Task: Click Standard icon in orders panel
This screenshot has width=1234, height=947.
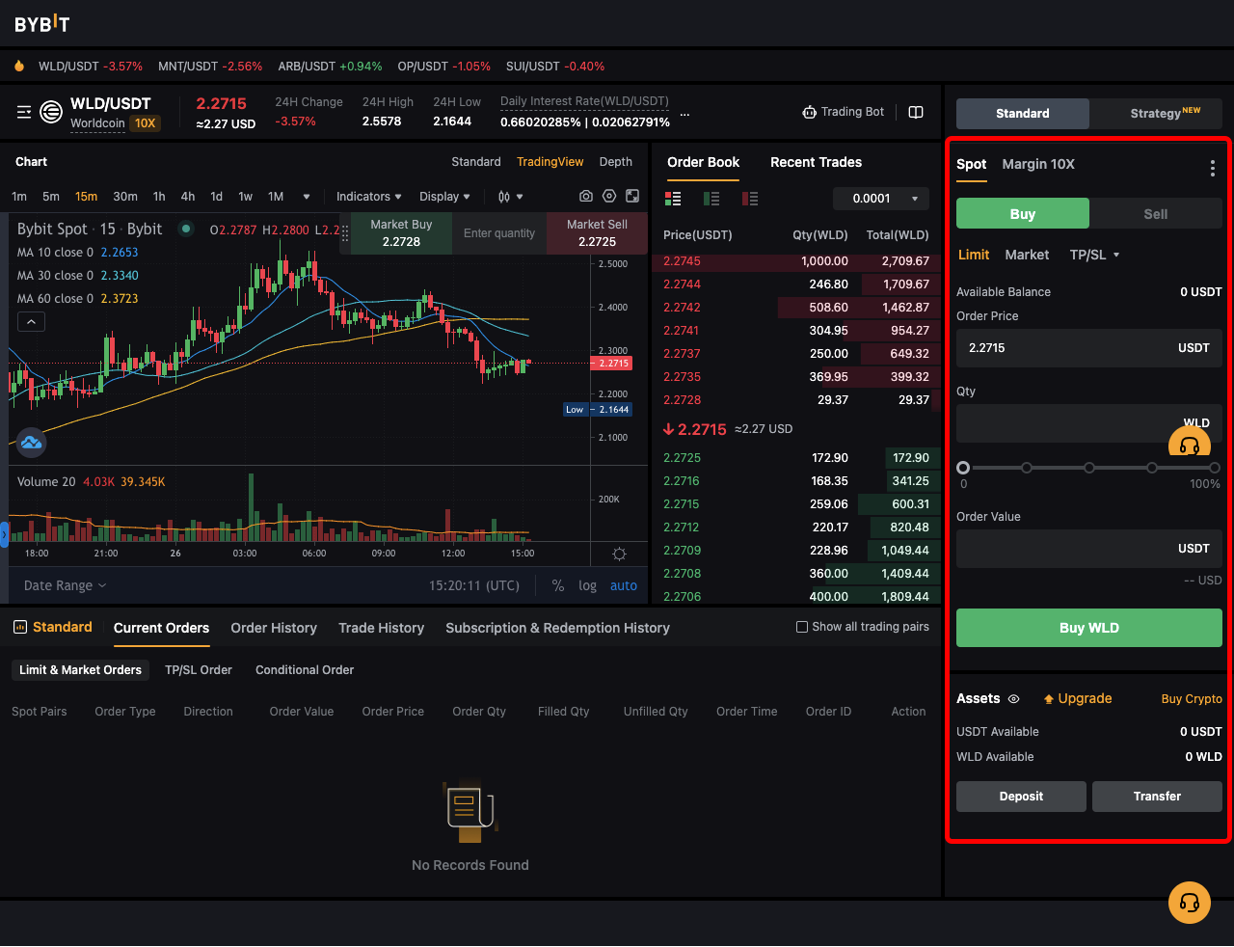Action: (20, 627)
